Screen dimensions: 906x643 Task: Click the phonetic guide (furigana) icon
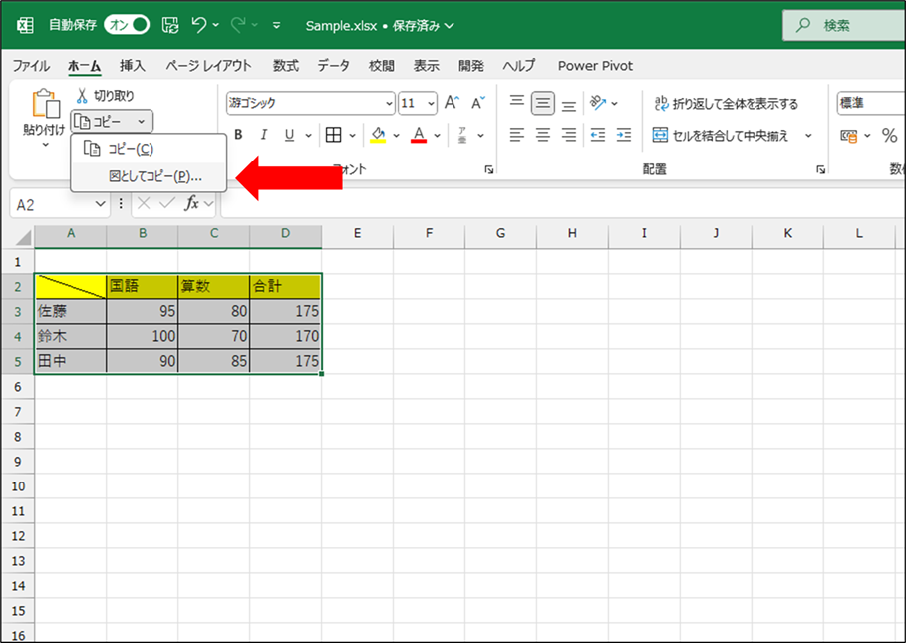pyautogui.click(x=462, y=135)
